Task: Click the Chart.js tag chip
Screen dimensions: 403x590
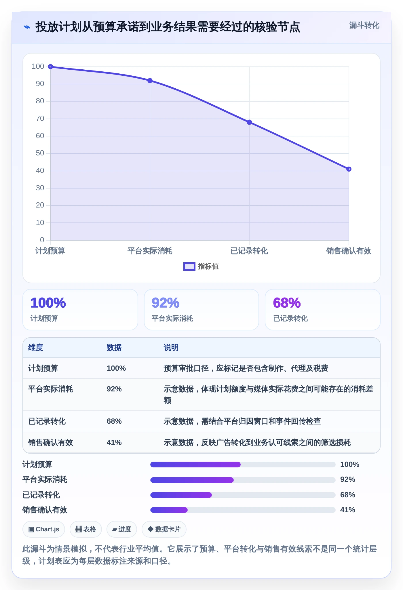Action: pos(44,529)
